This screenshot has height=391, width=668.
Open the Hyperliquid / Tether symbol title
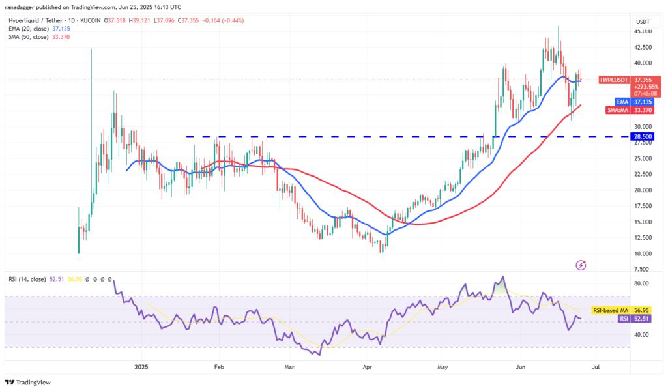(36, 20)
